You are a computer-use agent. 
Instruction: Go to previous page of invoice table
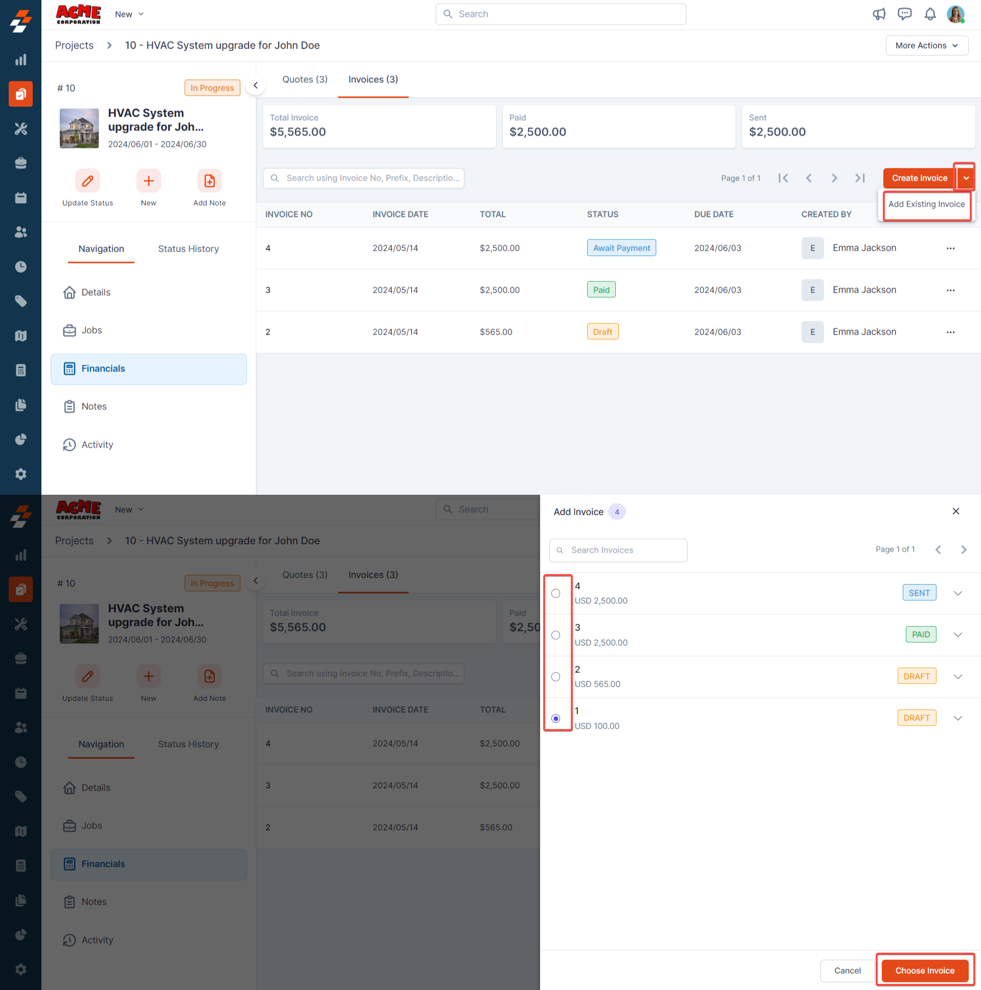[809, 178]
